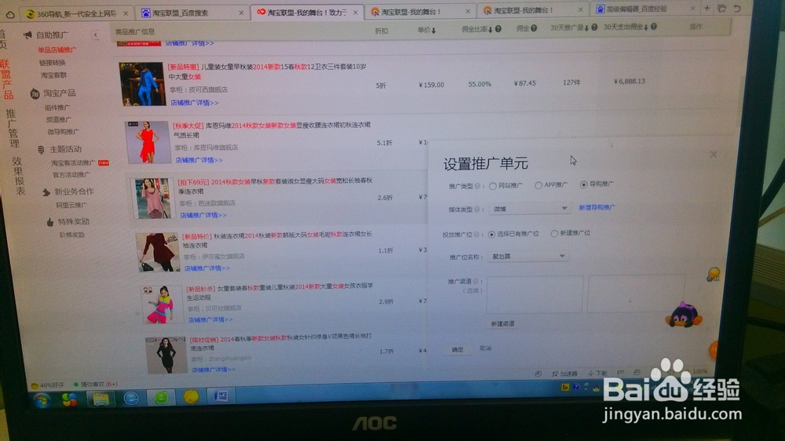Choose the 选择已有推广位 radio option

coord(491,235)
